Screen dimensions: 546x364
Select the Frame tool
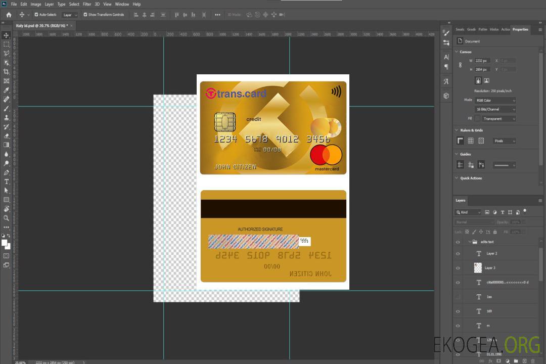coord(6,81)
